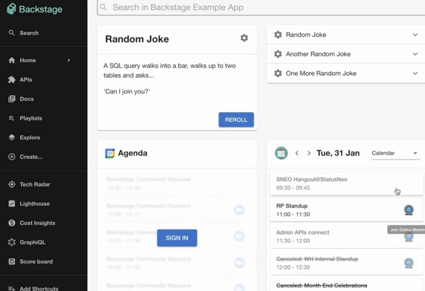Click the Lighthouse clipboard icon
425x291 pixels.
tap(12, 203)
